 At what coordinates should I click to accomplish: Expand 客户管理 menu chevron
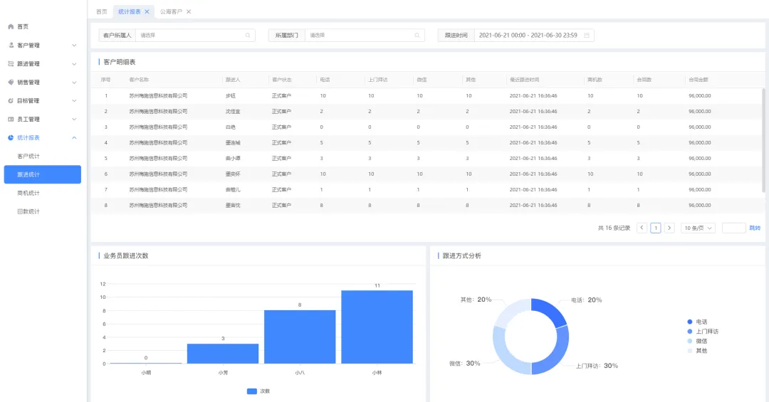[x=74, y=45]
